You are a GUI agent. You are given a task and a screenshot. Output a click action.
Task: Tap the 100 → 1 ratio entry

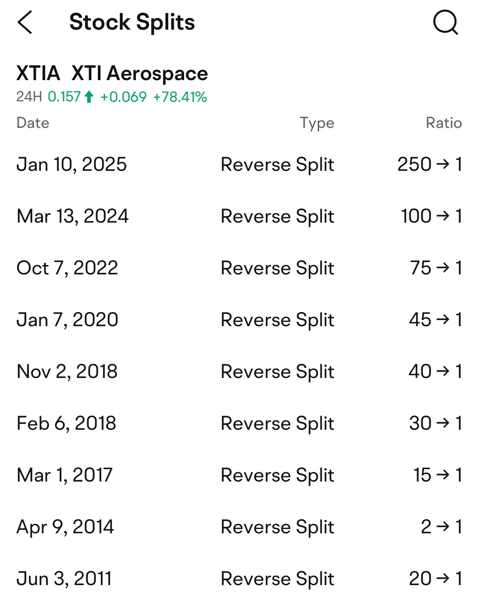click(431, 216)
